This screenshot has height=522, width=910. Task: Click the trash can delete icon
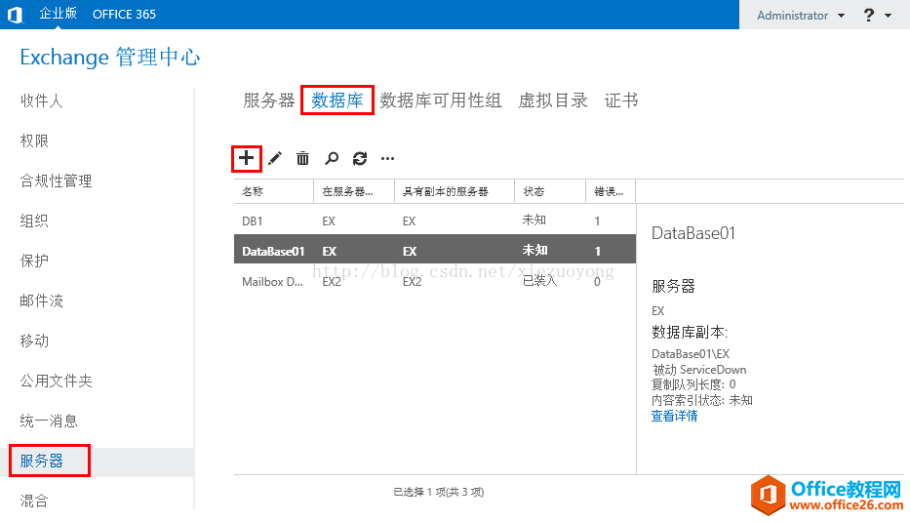coord(303,158)
